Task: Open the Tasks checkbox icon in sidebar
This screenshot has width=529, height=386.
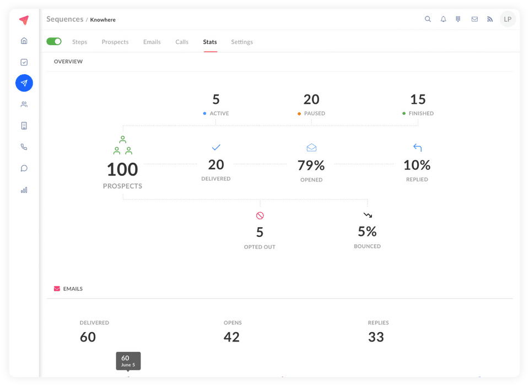Action: tap(24, 62)
